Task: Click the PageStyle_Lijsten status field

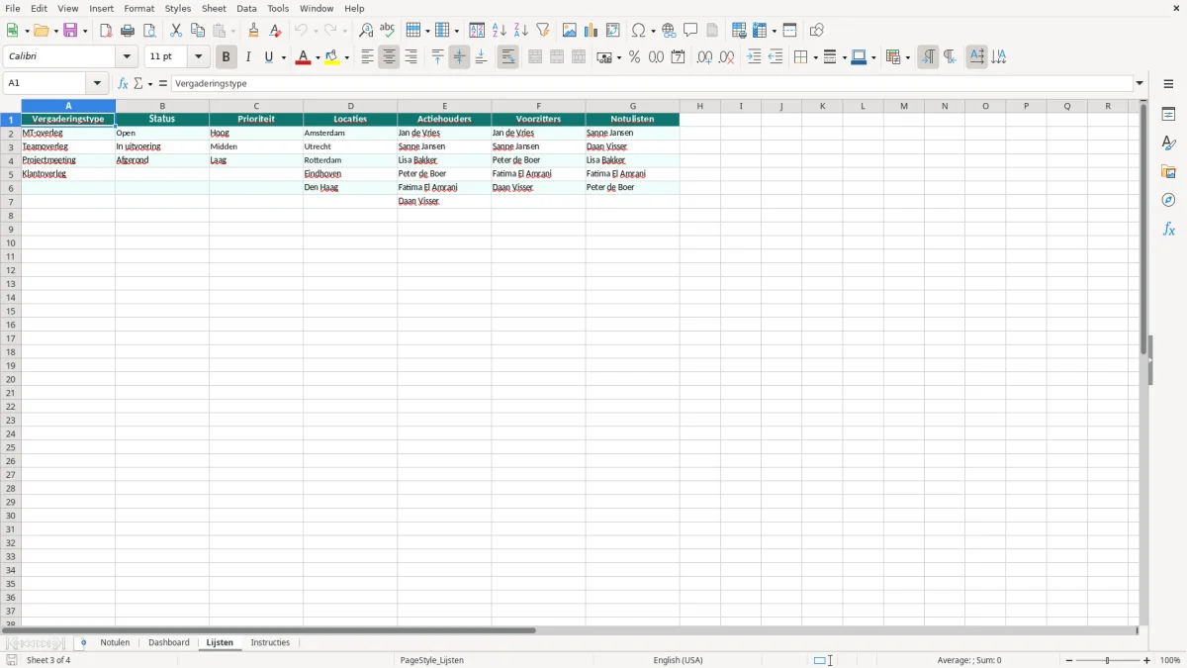Action: (431, 660)
